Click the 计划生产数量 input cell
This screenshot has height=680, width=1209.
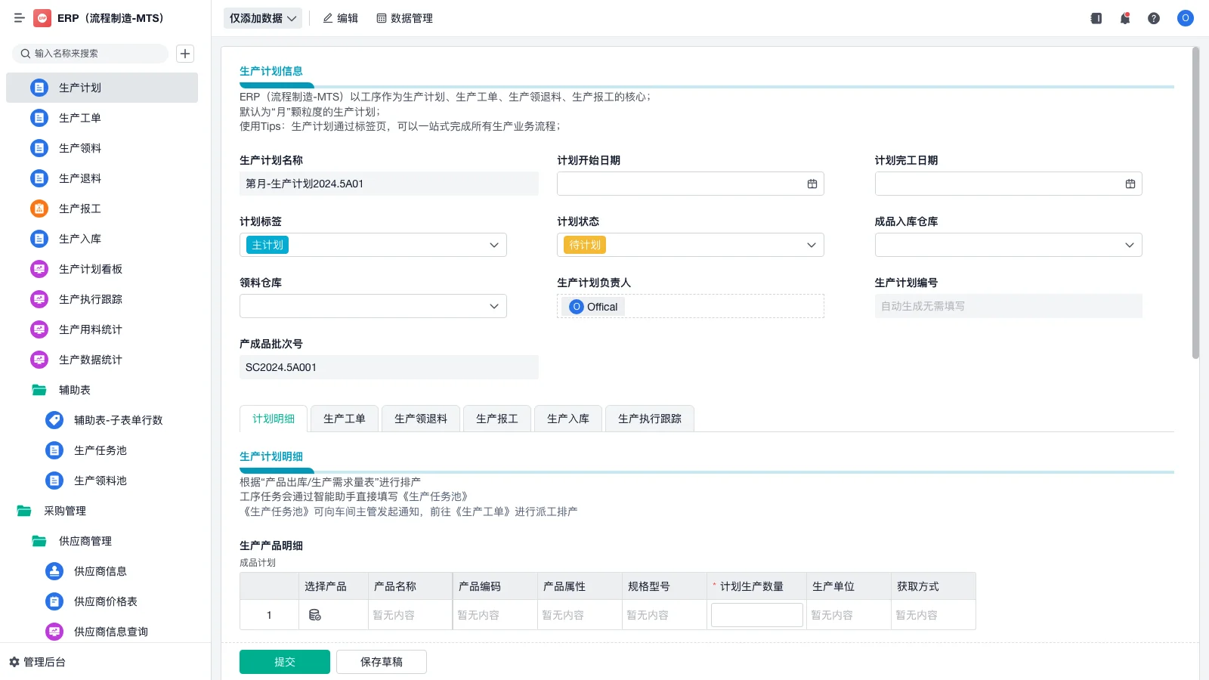(x=757, y=615)
